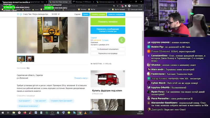
Task: Open Task View on the taskbar
Action: tap(8, 113)
